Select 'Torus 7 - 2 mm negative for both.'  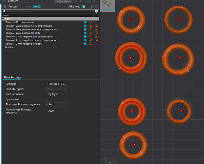[24, 44]
